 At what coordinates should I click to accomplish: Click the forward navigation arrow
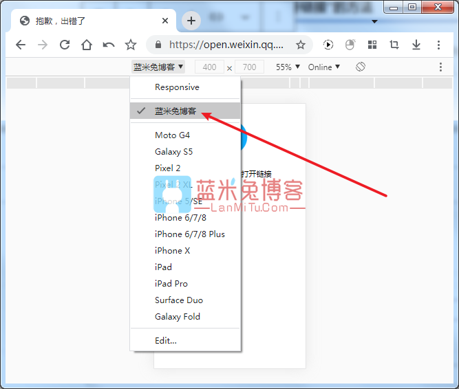pyautogui.click(x=43, y=45)
